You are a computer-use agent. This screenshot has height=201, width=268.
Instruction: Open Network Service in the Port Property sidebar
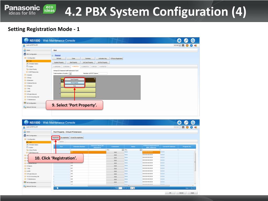coord(37,186)
